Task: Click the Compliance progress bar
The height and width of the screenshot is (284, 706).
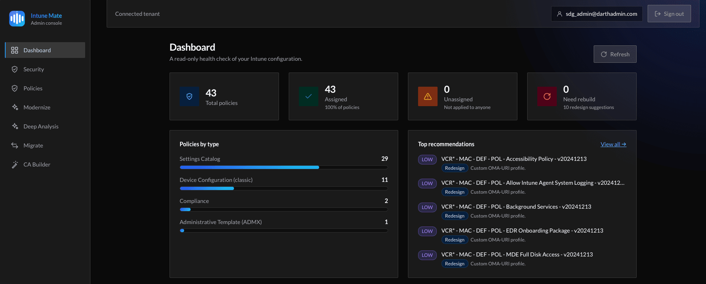Action: 283,209
